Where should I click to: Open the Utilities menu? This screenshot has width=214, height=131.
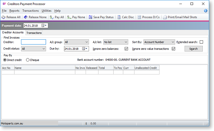click(47, 11)
